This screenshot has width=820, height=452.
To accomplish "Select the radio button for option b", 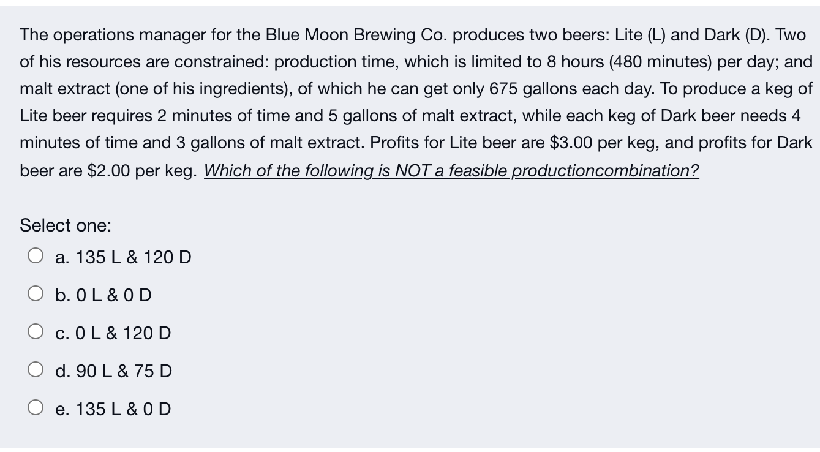I will [35, 292].
